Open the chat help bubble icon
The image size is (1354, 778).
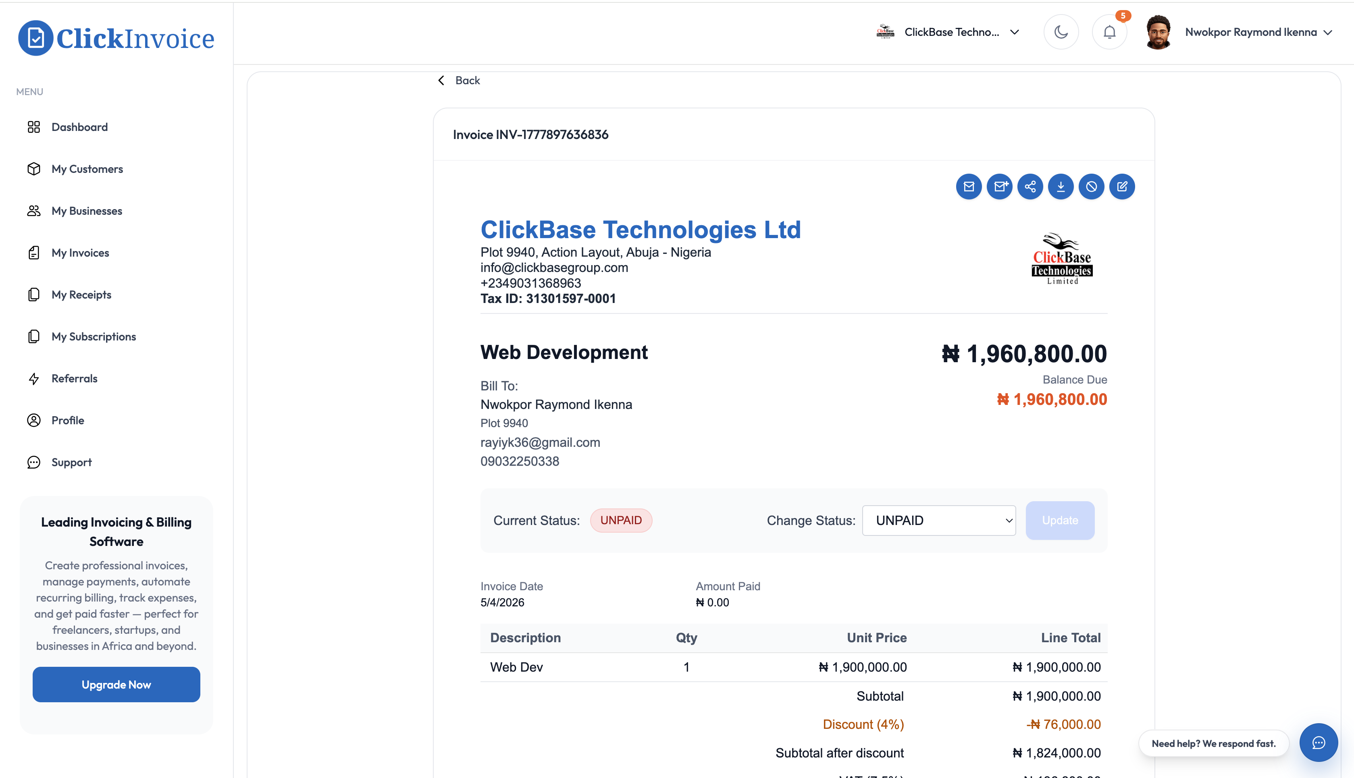pyautogui.click(x=1318, y=742)
